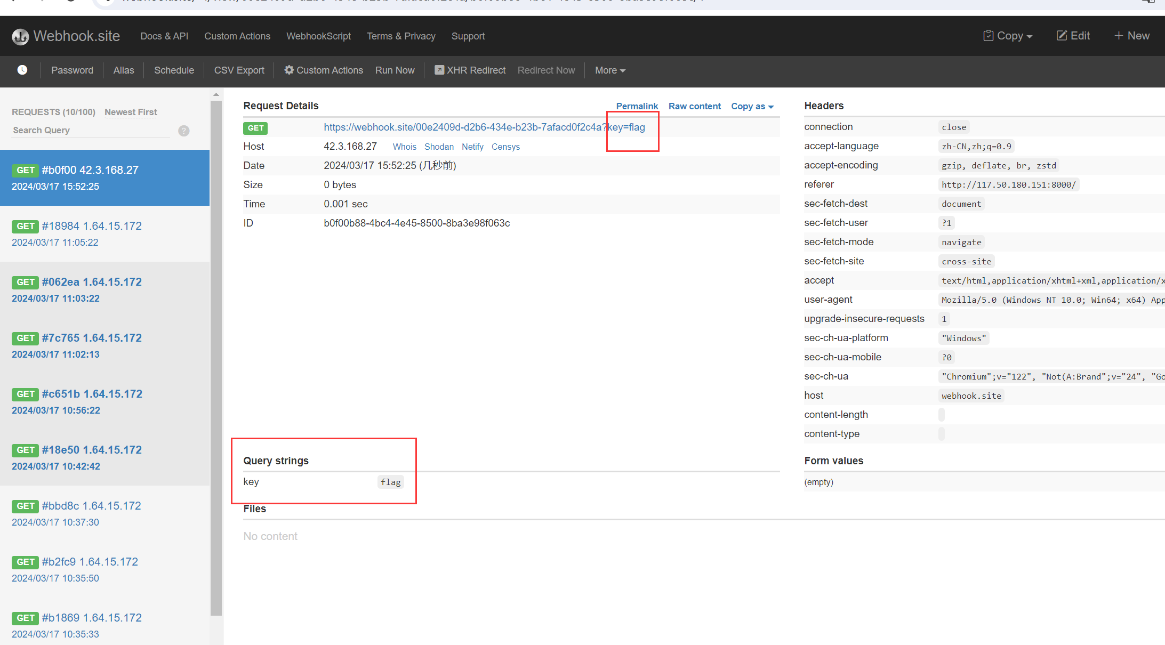The width and height of the screenshot is (1165, 645).
Task: Toggle the XHR Redirect checkbox
Action: click(439, 70)
